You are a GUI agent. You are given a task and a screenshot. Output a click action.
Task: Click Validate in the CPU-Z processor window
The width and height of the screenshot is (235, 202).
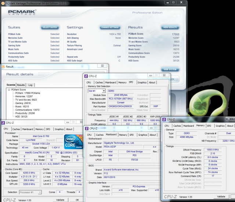(60, 200)
